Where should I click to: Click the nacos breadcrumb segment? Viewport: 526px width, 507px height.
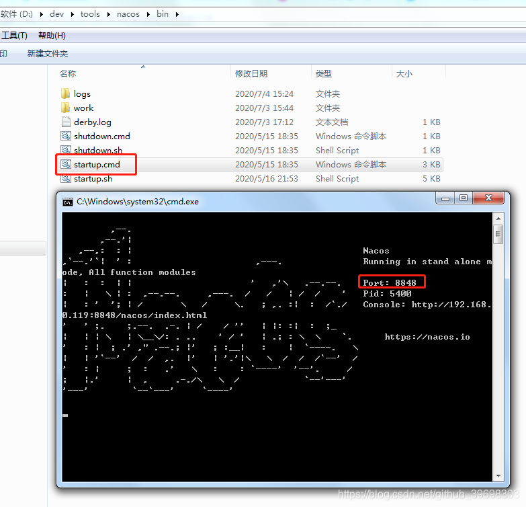(x=128, y=14)
